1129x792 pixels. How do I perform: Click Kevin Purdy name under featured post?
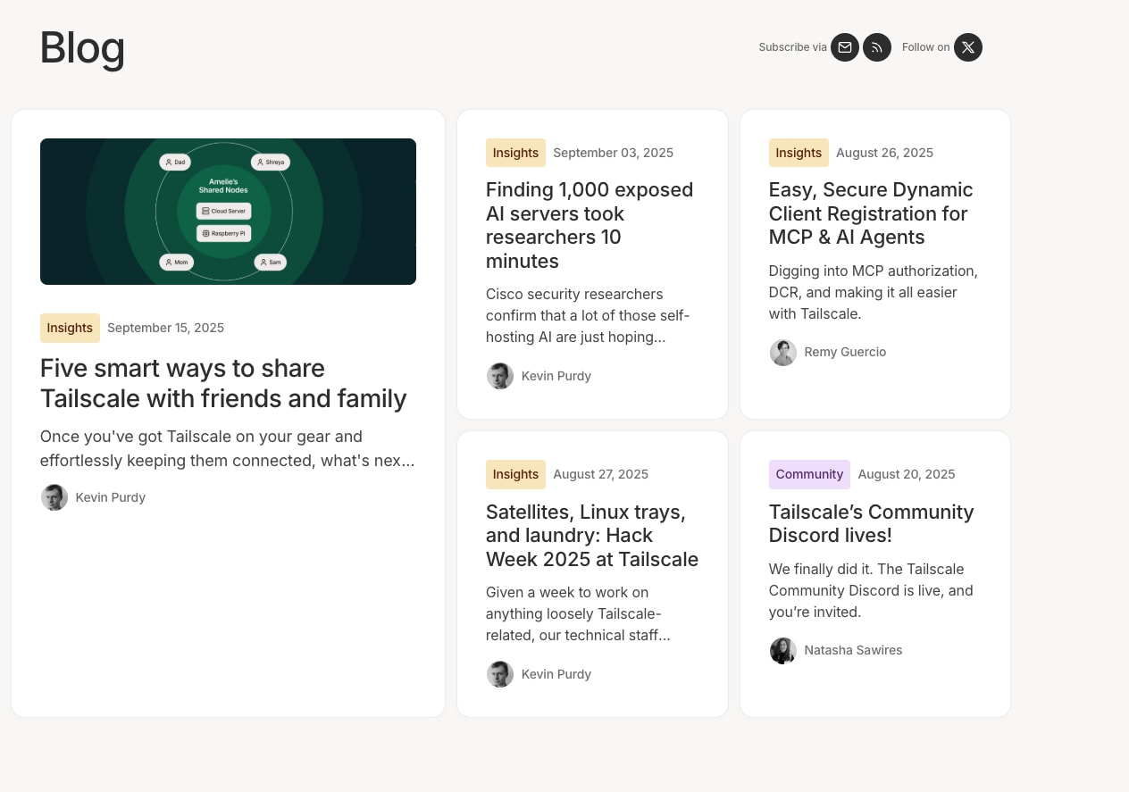click(111, 497)
